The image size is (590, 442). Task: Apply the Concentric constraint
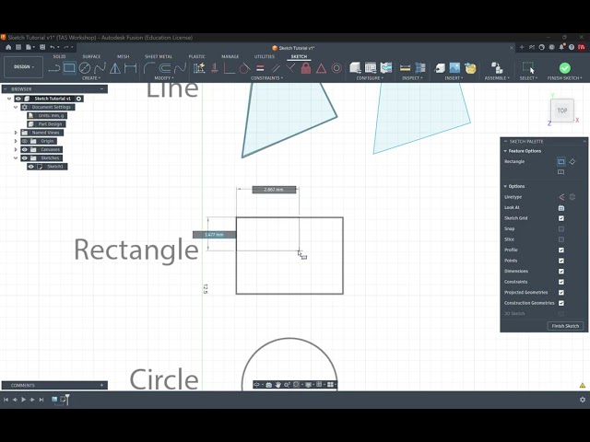[336, 68]
